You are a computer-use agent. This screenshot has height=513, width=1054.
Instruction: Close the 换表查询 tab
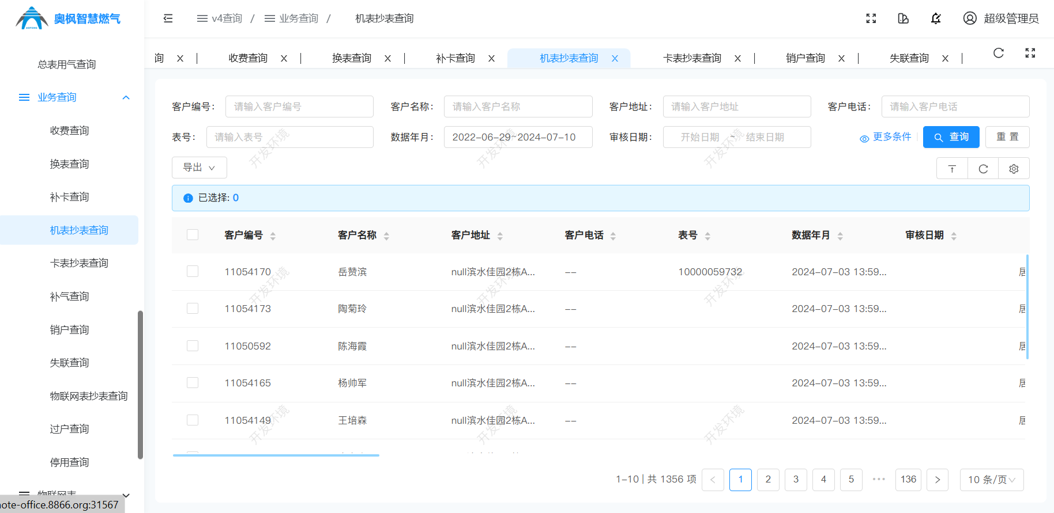tap(387, 58)
